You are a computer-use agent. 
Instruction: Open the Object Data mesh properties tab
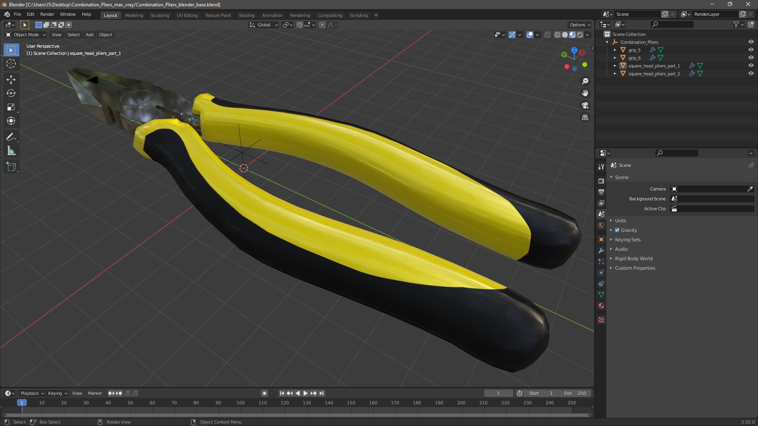(601, 295)
